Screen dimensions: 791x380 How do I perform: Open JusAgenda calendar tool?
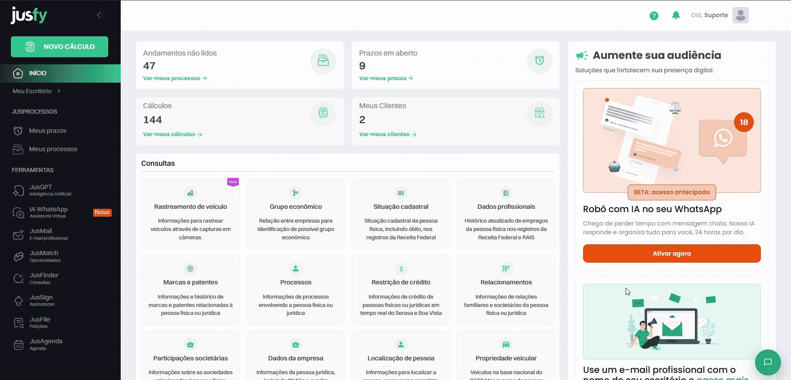[x=46, y=345]
